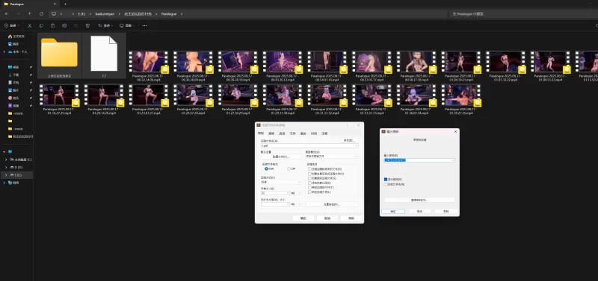
Task: Tick the first archiving options checkbox
Action: click(x=309, y=169)
